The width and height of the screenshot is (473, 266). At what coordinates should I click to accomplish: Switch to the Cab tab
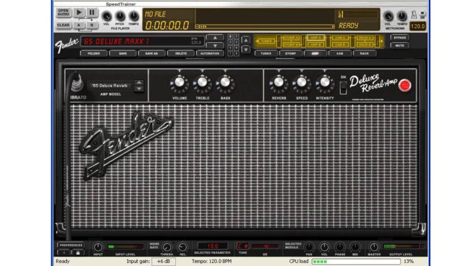[x=340, y=54]
